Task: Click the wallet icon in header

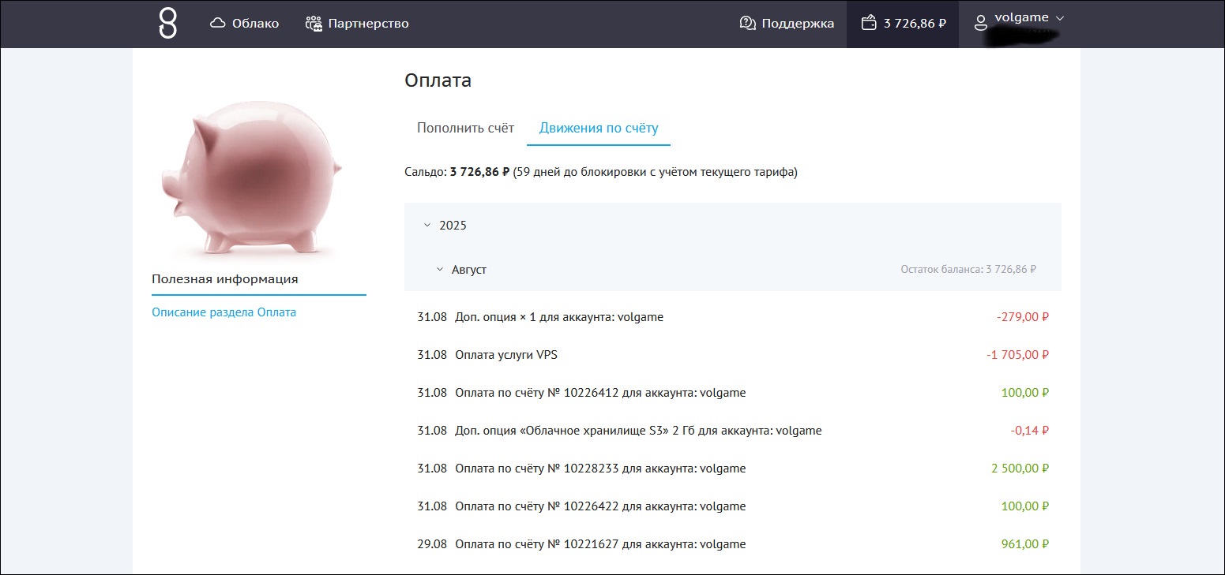Action: coord(869,24)
